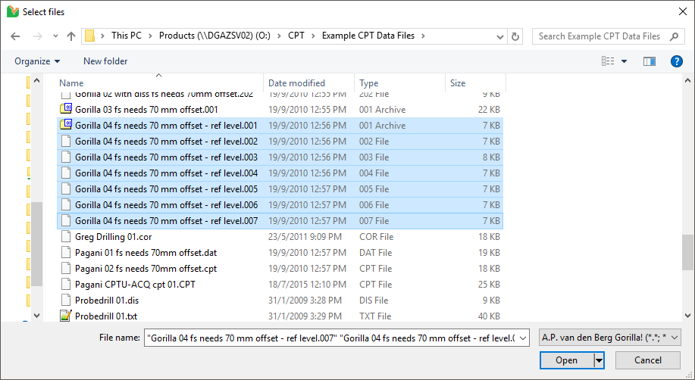
Task: Click the Up one level arrow icon
Action: (x=71, y=36)
